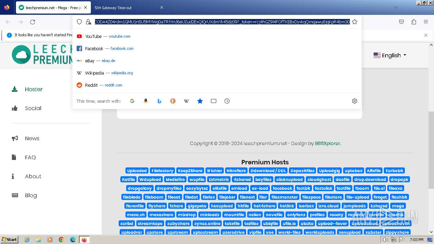The image size is (434, 244).
Task: Open Internet Explorer from taskbar
Action: coord(27,240)
